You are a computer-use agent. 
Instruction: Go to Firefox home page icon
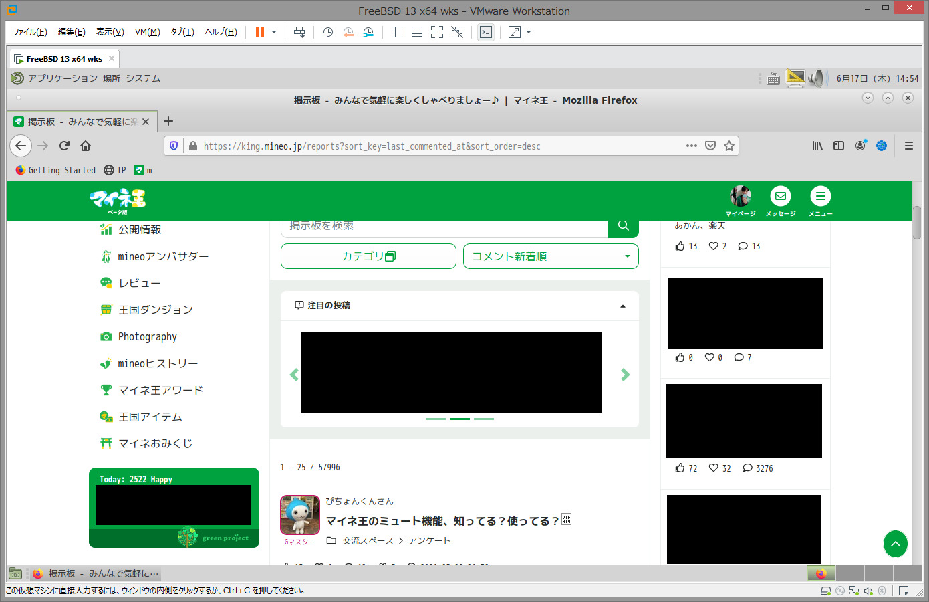pos(86,146)
